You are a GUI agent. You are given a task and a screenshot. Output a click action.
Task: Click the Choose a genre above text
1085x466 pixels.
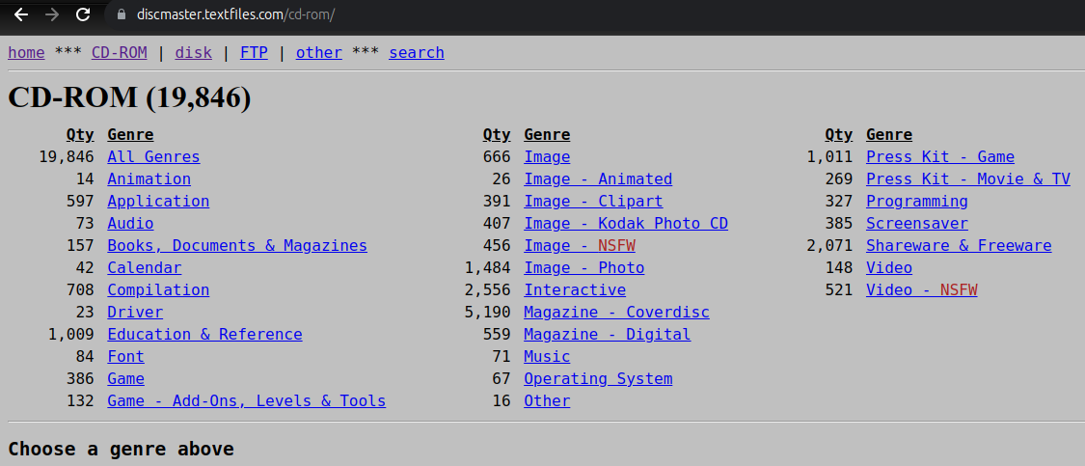(122, 449)
